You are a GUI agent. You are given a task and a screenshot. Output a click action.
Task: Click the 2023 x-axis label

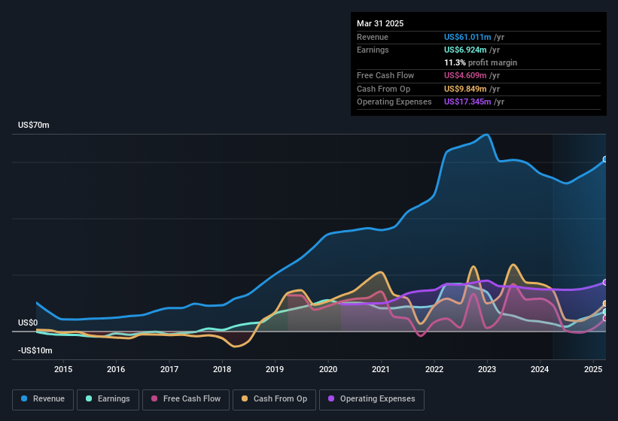[487, 369]
